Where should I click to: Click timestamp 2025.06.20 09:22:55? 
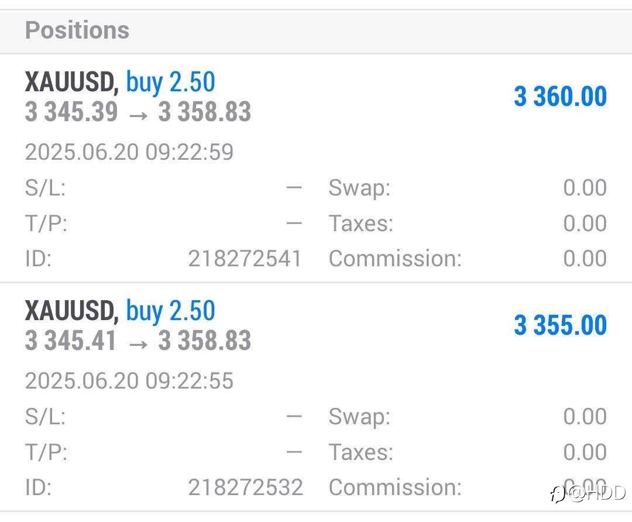129,380
